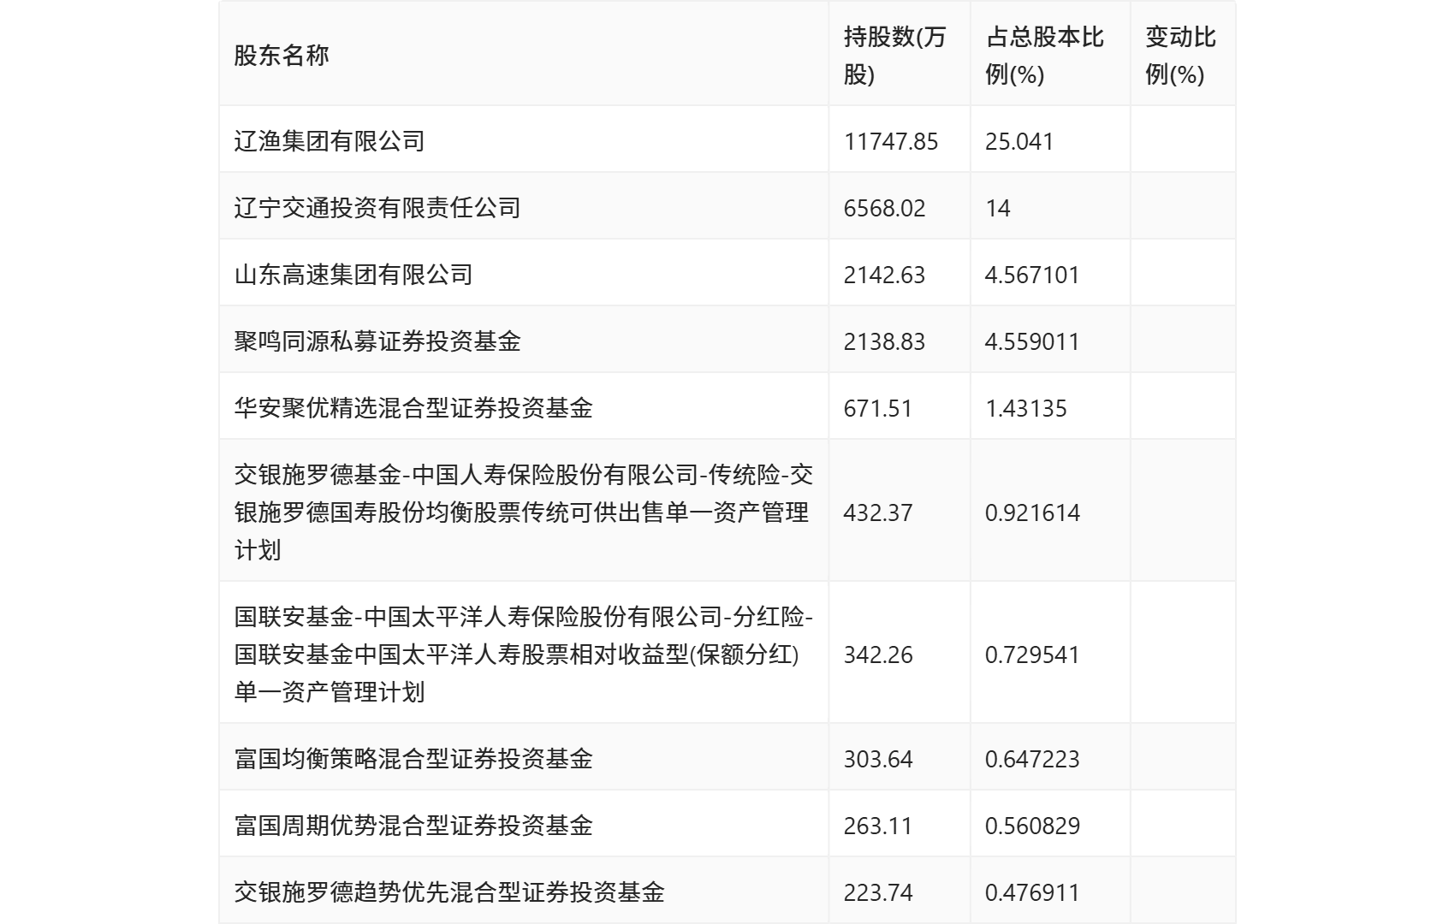
Task: Click the 0.560829 percentage value
Action: (x=1032, y=826)
